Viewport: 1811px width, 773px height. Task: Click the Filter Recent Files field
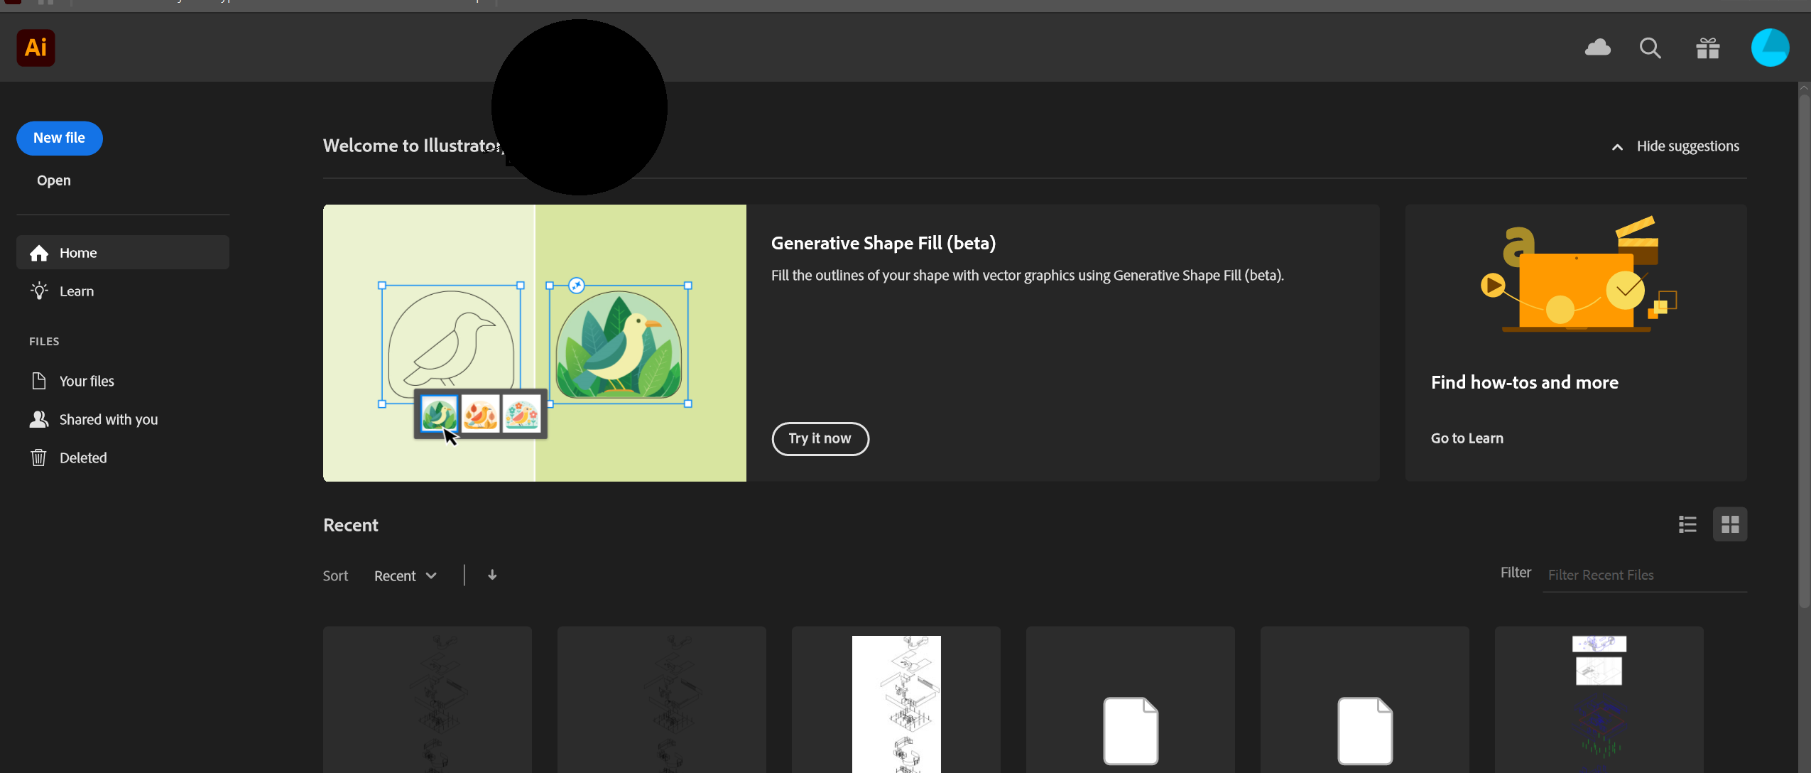click(x=1644, y=575)
